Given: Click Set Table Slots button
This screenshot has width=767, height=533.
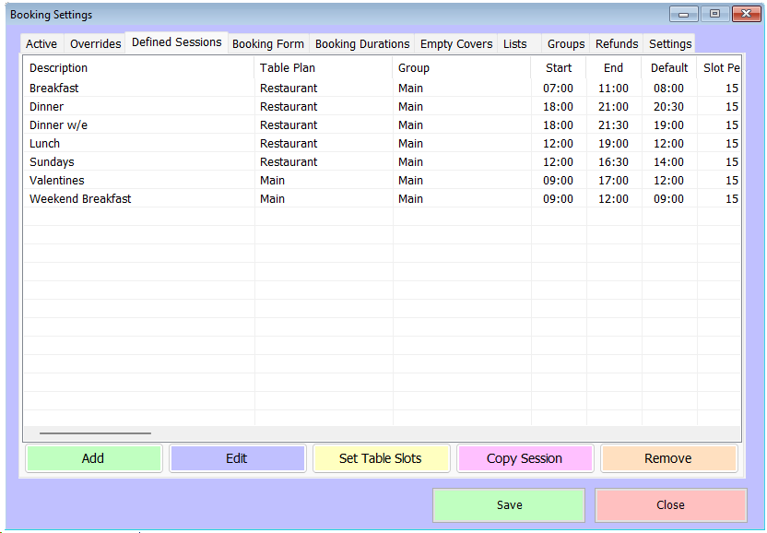Looking at the screenshot, I should pyautogui.click(x=381, y=458).
